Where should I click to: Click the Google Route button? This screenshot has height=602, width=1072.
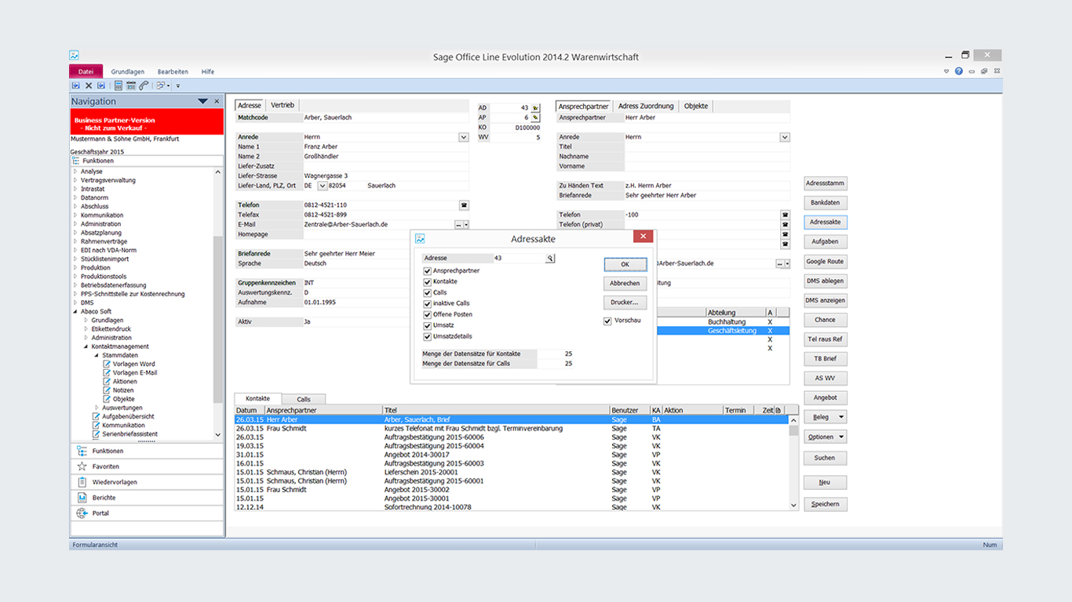(825, 261)
